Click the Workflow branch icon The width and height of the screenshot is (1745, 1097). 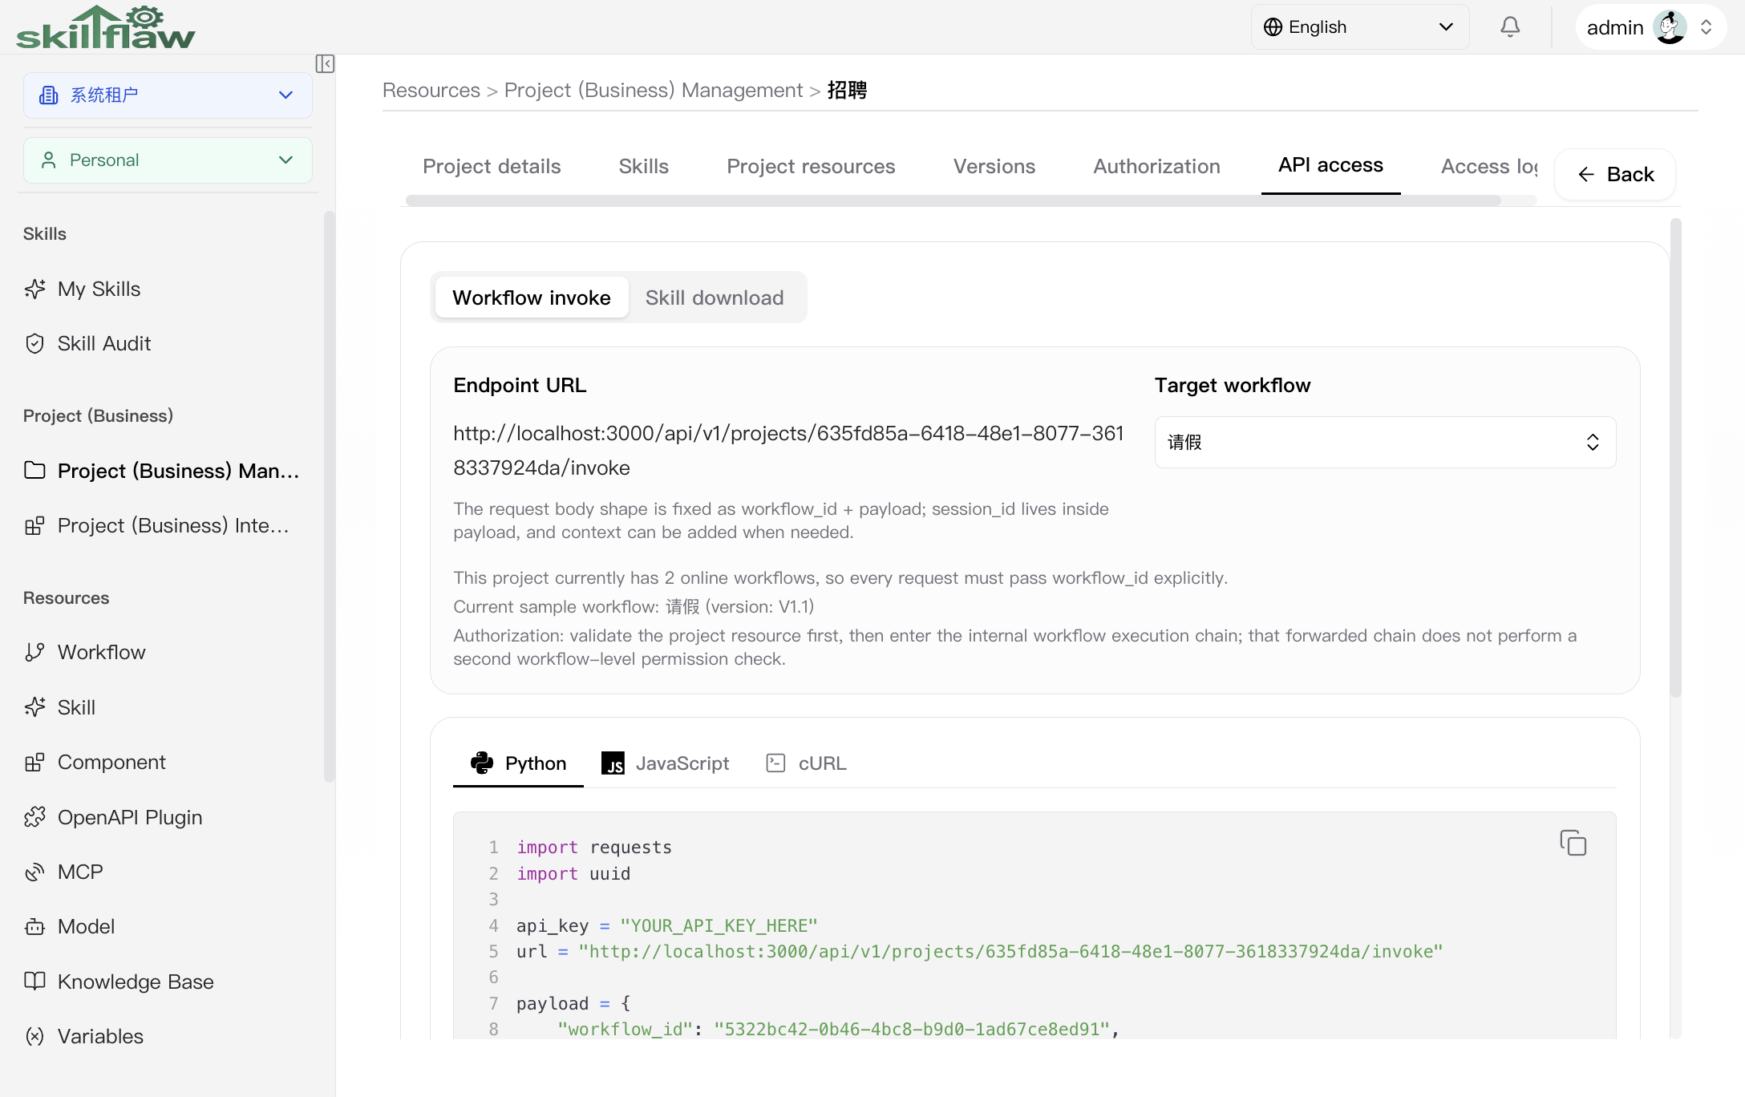tap(34, 652)
